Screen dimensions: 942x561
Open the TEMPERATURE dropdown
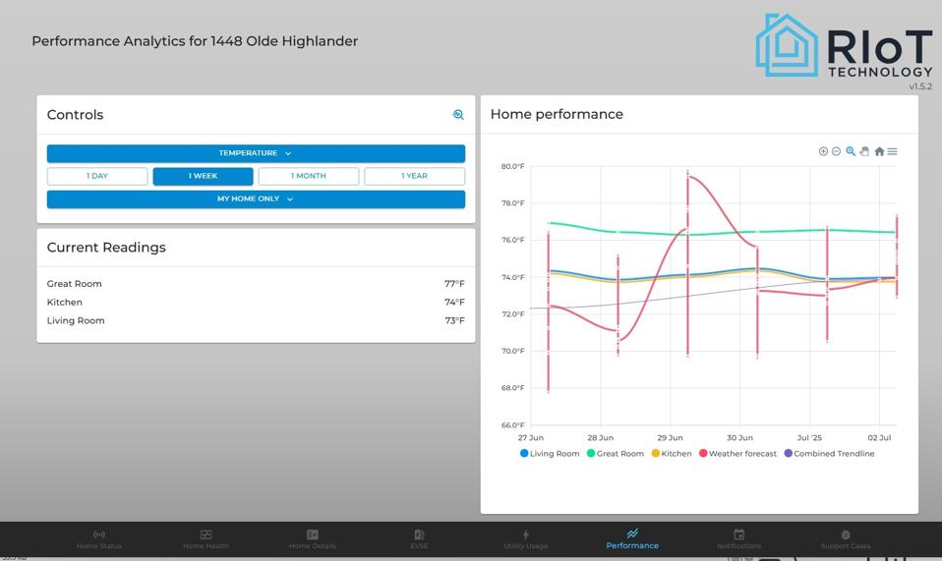point(256,153)
